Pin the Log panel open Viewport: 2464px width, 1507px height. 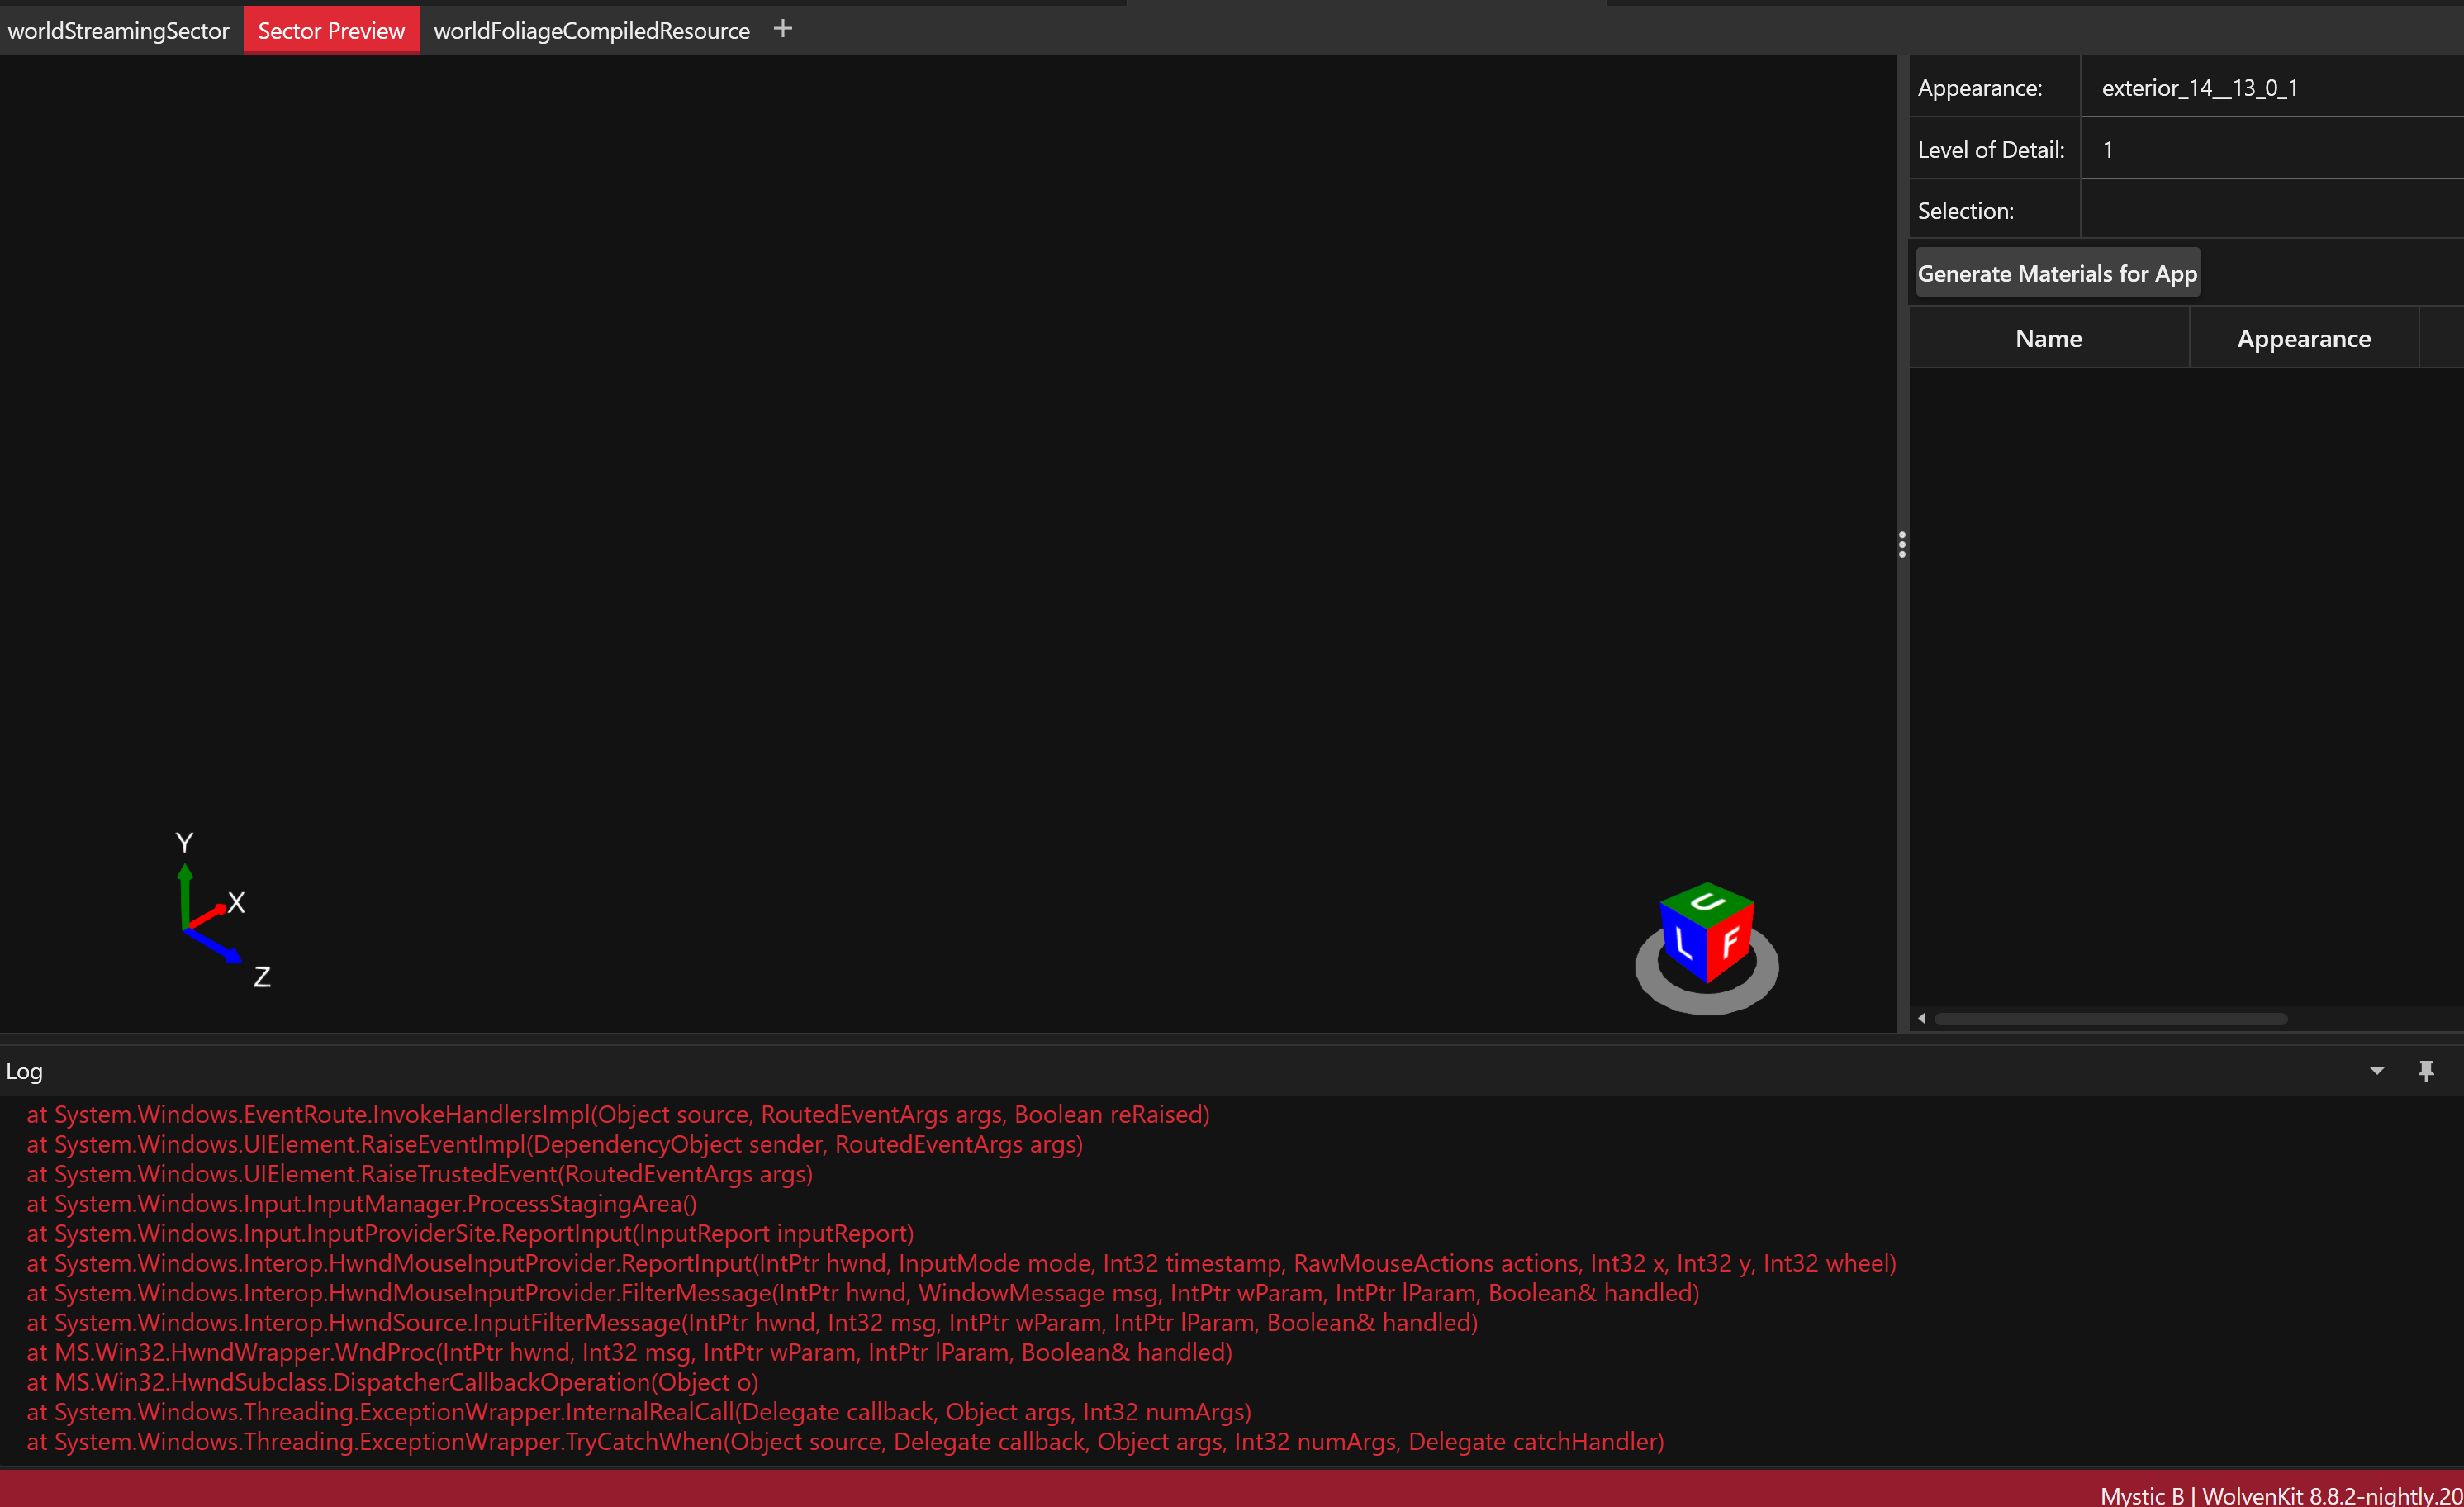click(2428, 1070)
